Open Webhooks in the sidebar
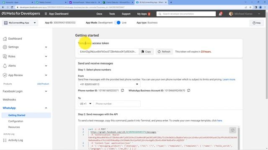The height and width of the screenshot is (150, 268). click(9, 100)
